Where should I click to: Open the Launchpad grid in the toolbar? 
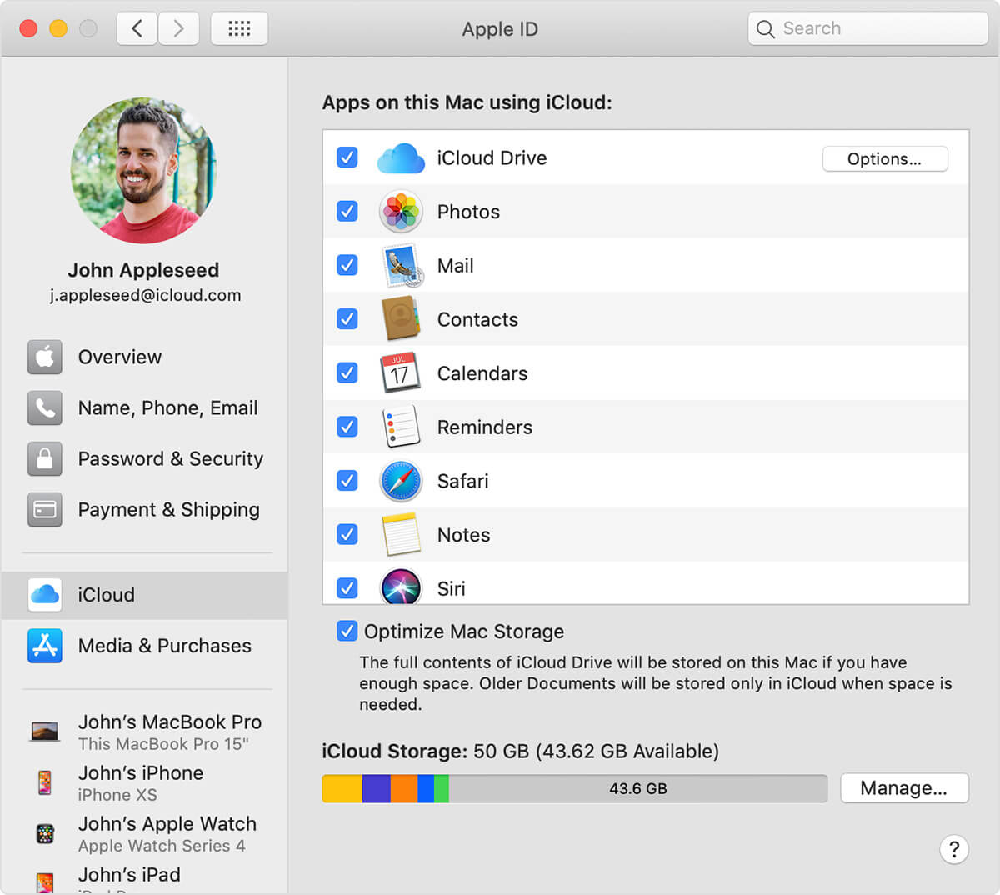[x=239, y=27]
